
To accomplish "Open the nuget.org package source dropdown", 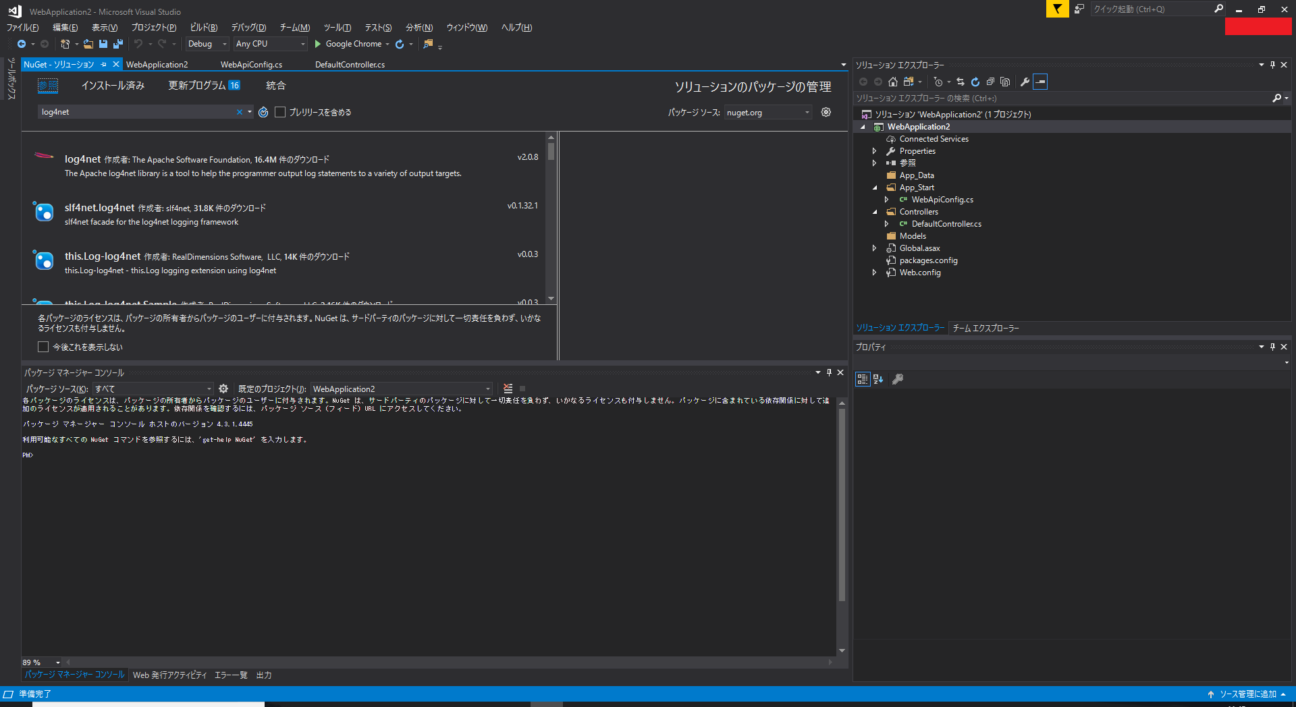I will (768, 113).
